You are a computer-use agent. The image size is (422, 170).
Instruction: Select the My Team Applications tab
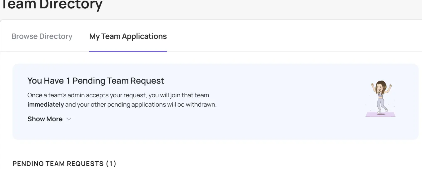click(x=128, y=36)
